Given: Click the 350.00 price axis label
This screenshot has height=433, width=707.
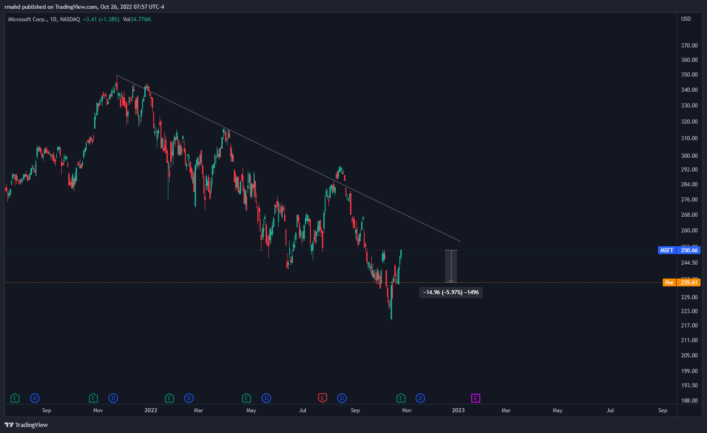Looking at the screenshot, I should tap(689, 75).
